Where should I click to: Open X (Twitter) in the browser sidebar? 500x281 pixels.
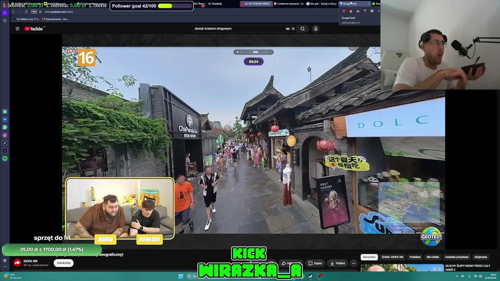(5, 151)
